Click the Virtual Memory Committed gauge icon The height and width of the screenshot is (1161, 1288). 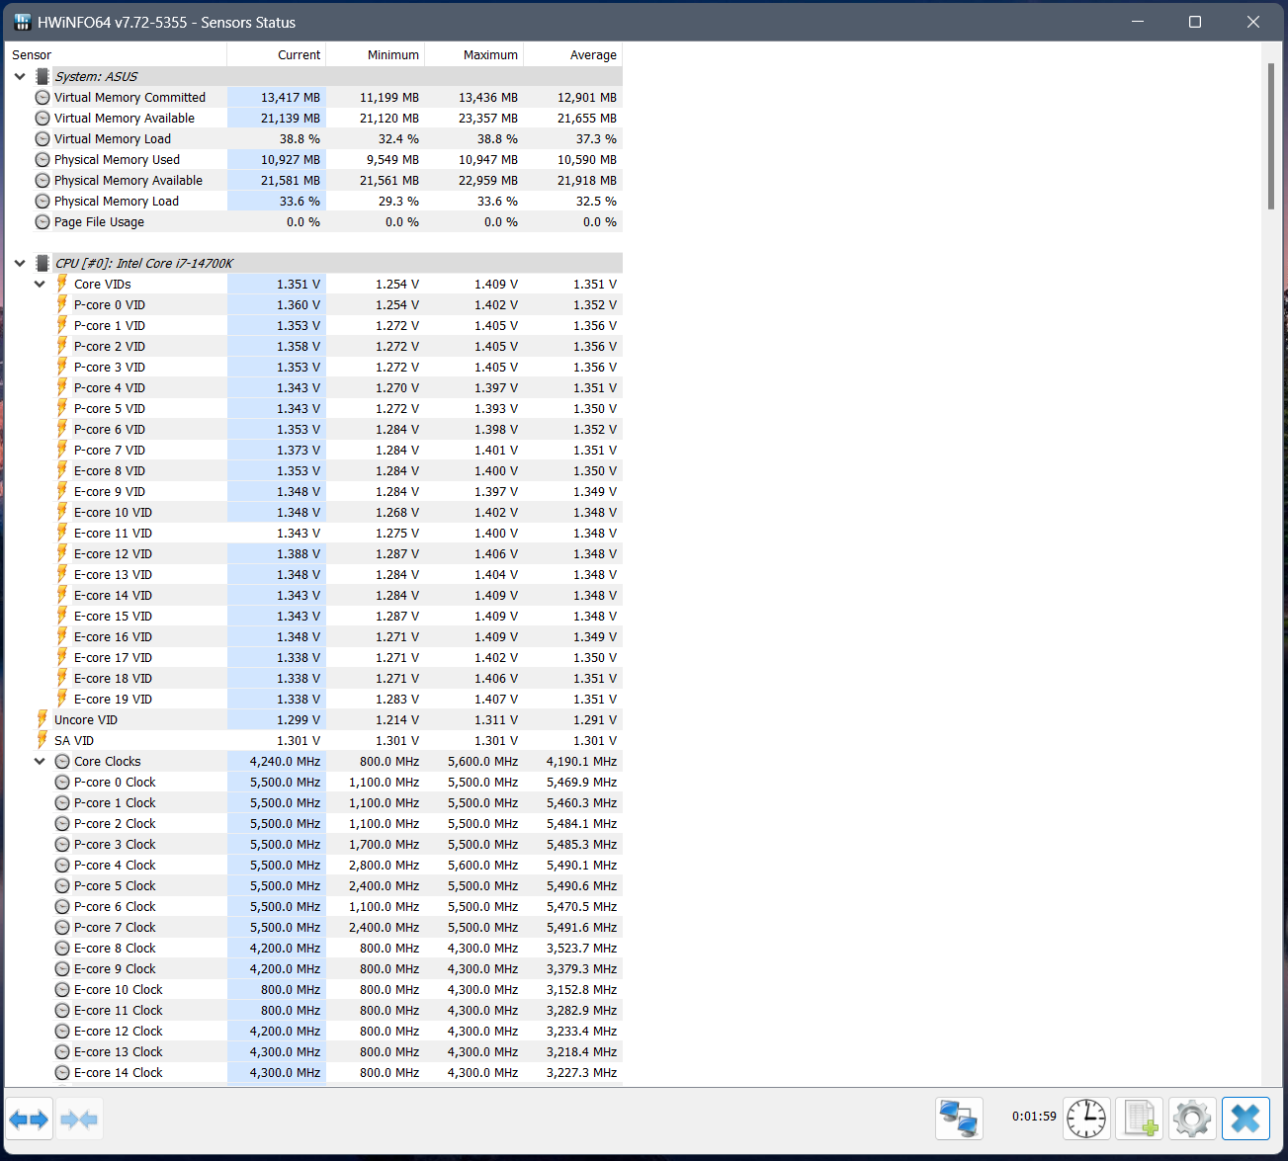43,97
